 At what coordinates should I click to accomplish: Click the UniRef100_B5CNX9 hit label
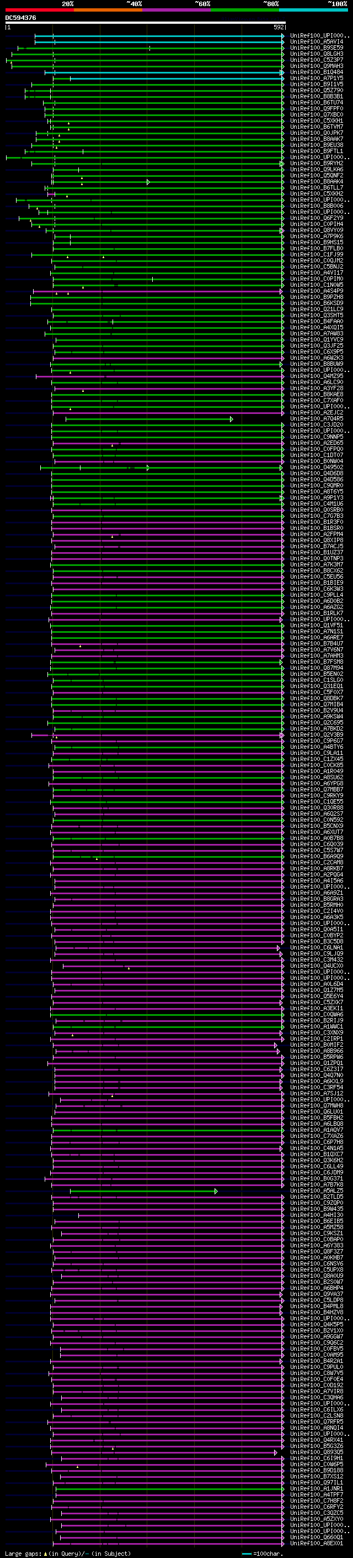pos(317,826)
